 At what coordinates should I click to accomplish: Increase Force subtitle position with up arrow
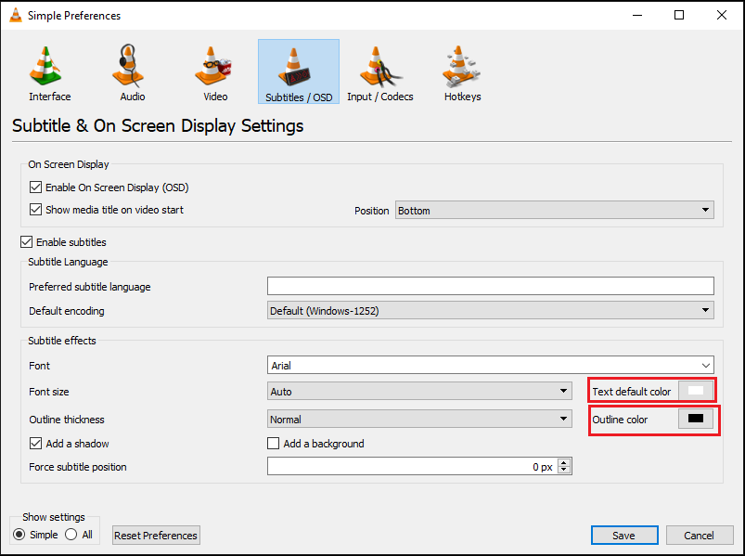click(564, 462)
